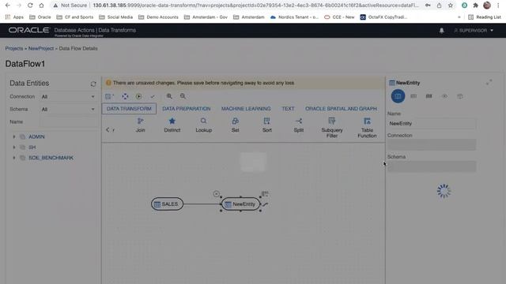
Task: Open the save menu icon in toolbar
Action: click(x=109, y=96)
